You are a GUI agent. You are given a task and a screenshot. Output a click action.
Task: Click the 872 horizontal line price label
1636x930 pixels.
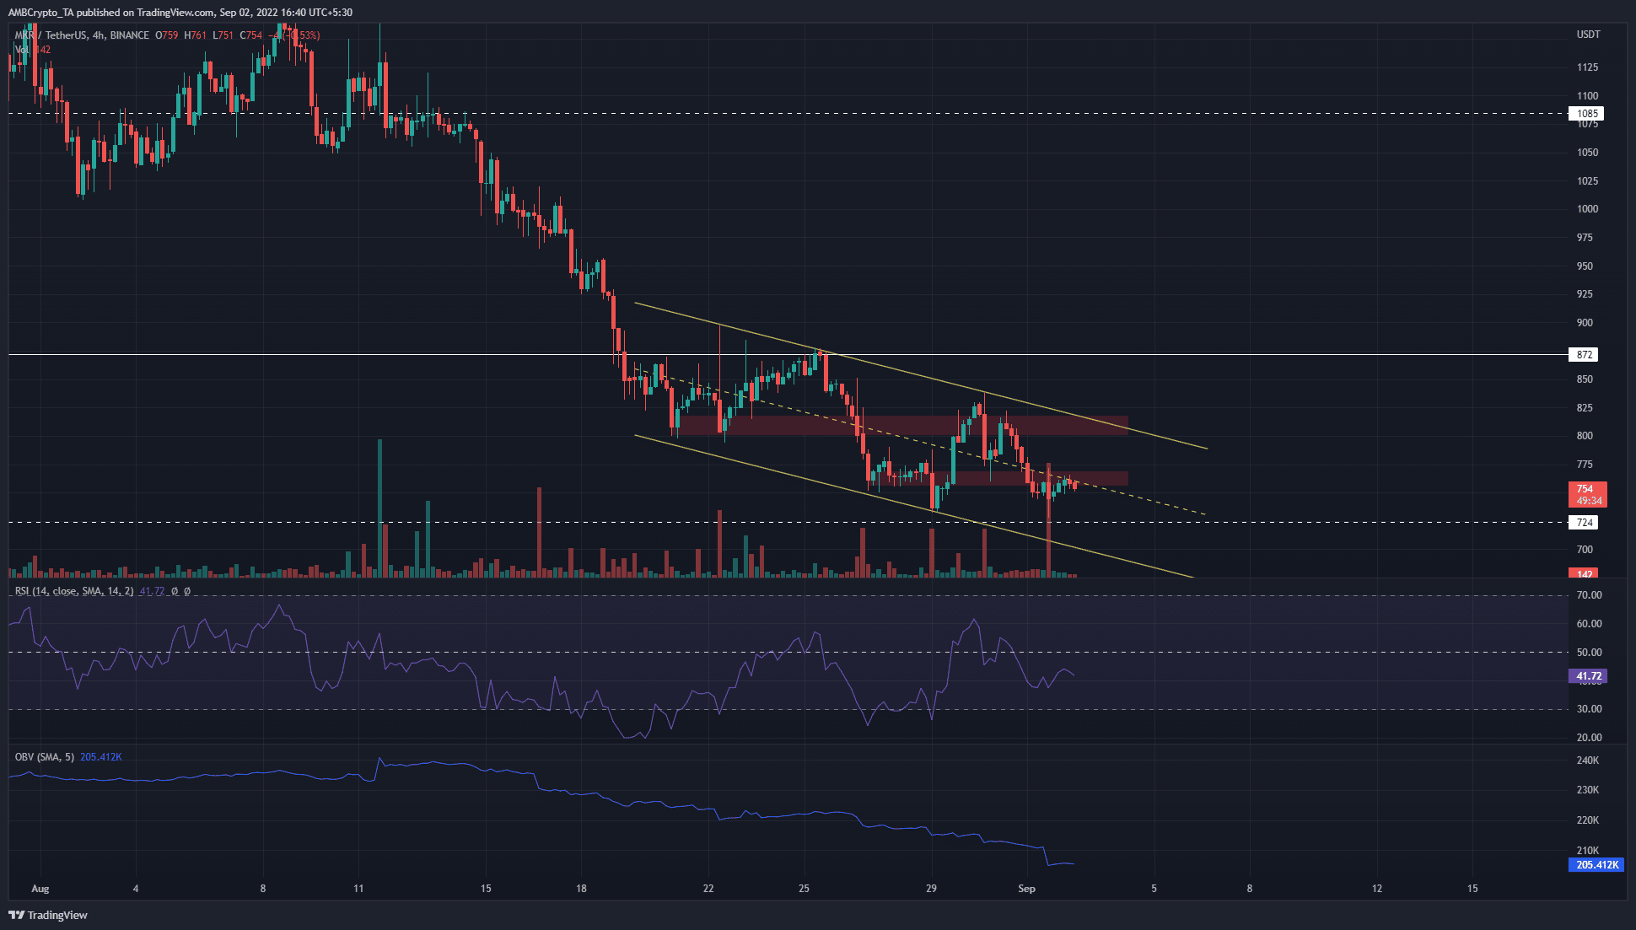click(x=1584, y=355)
